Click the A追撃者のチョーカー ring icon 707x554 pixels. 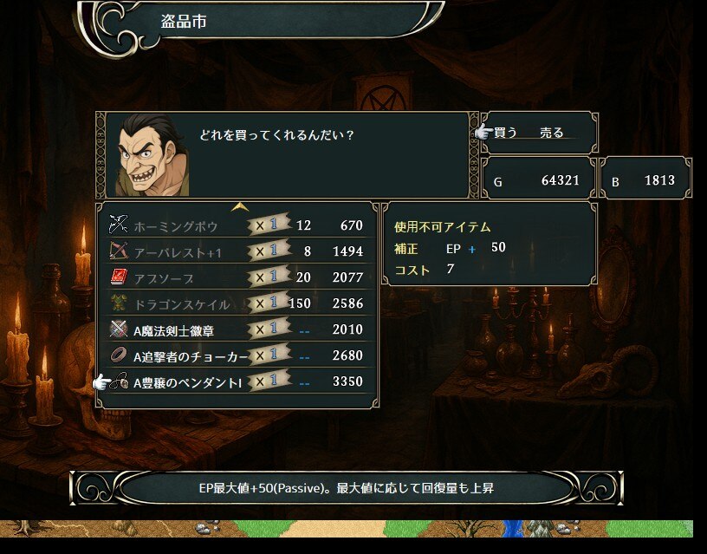pyautogui.click(x=118, y=355)
